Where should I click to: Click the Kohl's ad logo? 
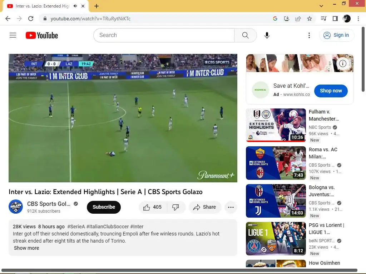pos(260,90)
